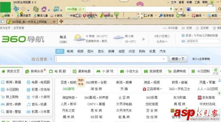Open the 帮助 menu

(205, 2)
